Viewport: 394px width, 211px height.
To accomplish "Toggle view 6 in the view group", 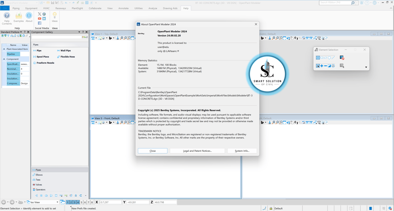I will pos(85,202).
